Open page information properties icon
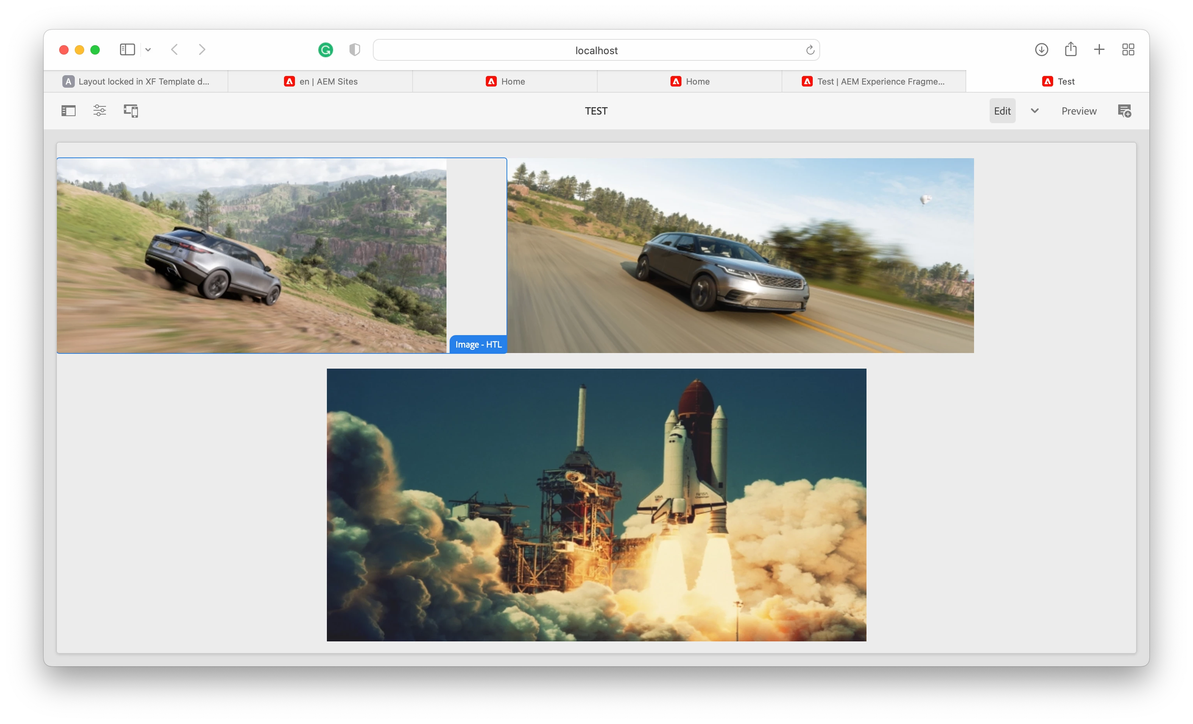The image size is (1193, 724). pos(100,111)
